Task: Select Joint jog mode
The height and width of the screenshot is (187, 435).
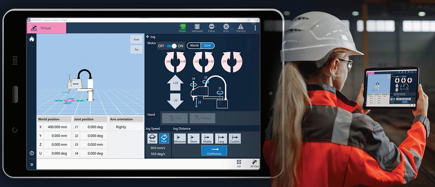Action: (207, 45)
